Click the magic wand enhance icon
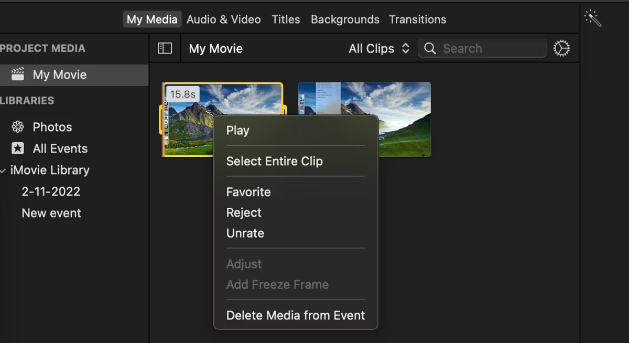 pyautogui.click(x=593, y=19)
